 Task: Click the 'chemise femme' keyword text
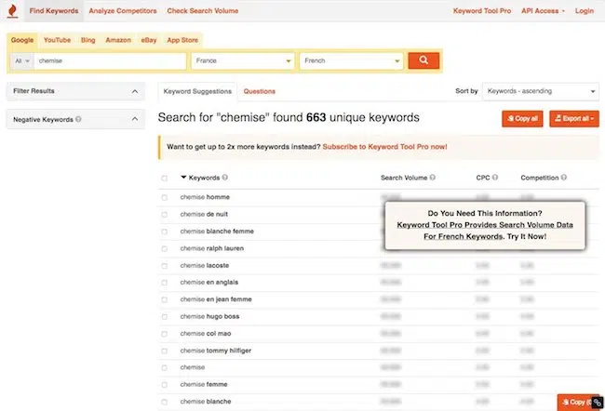[204, 384]
